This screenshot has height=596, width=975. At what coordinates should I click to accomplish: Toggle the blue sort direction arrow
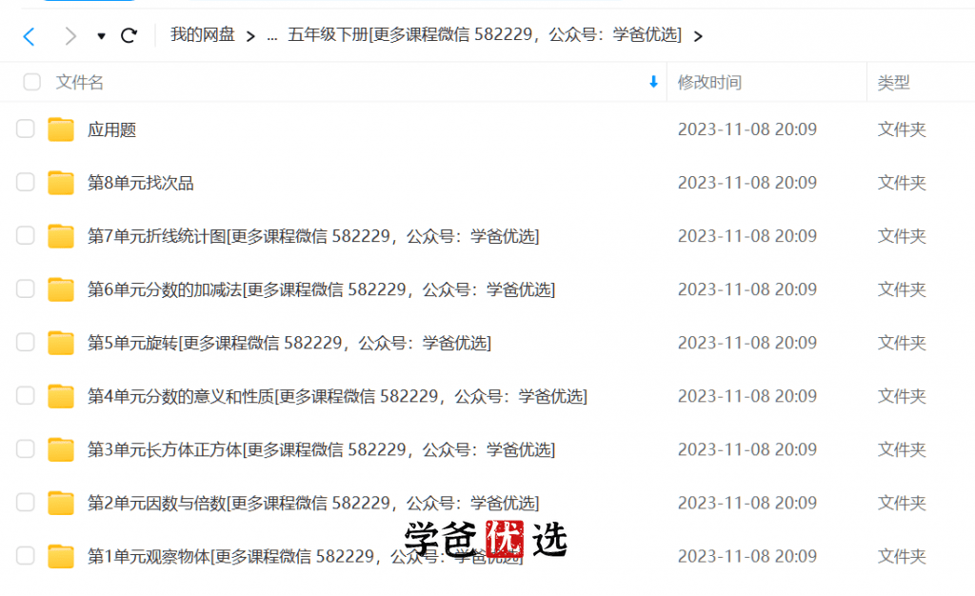tap(653, 82)
